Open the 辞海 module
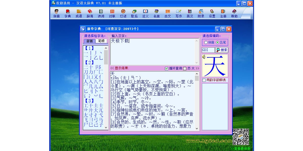303x151 pixels. (90, 14)
